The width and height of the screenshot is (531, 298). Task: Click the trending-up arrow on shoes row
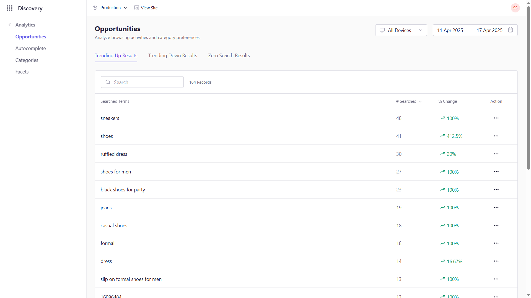click(443, 136)
